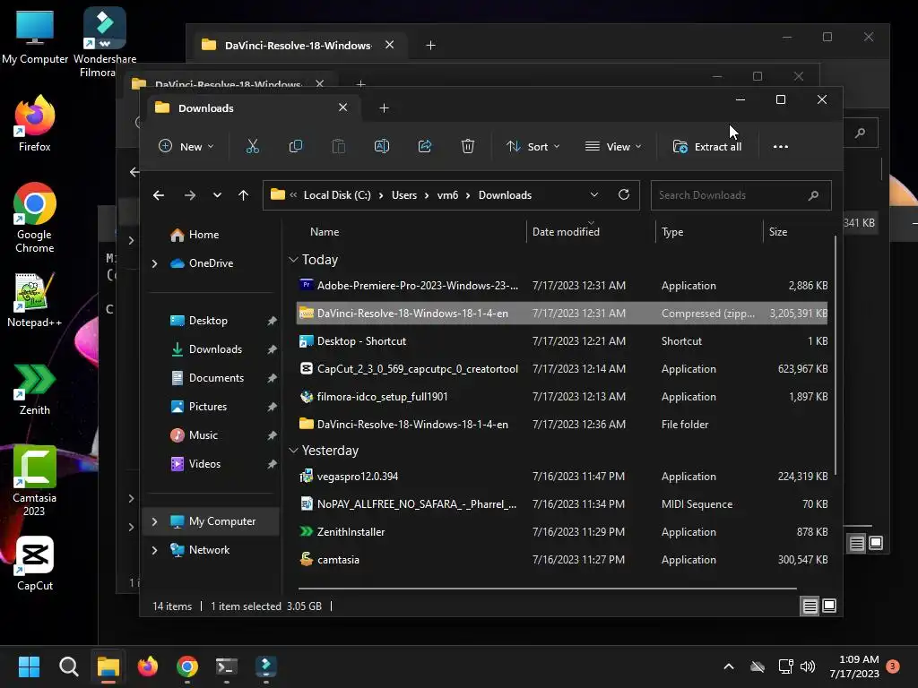Open My Computer desktop icon
The width and height of the screenshot is (918, 688).
35,36
